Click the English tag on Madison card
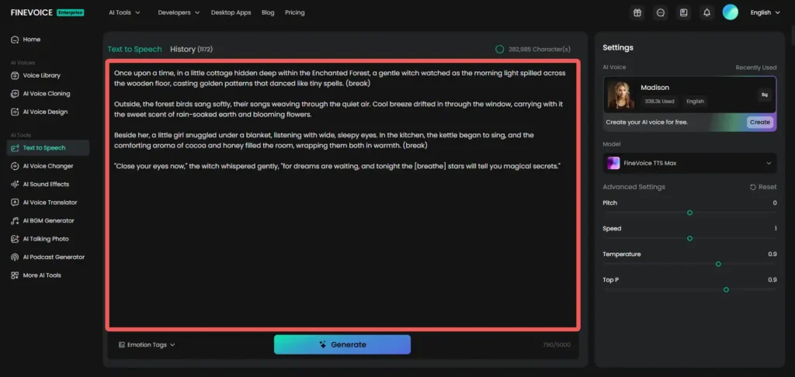This screenshot has width=795, height=377. coord(695,102)
